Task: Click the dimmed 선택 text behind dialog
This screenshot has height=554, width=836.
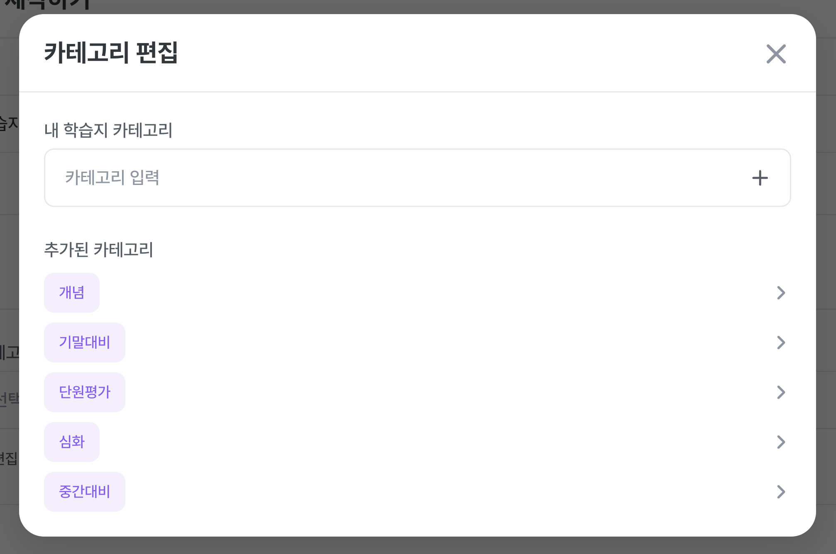Action: [9, 399]
